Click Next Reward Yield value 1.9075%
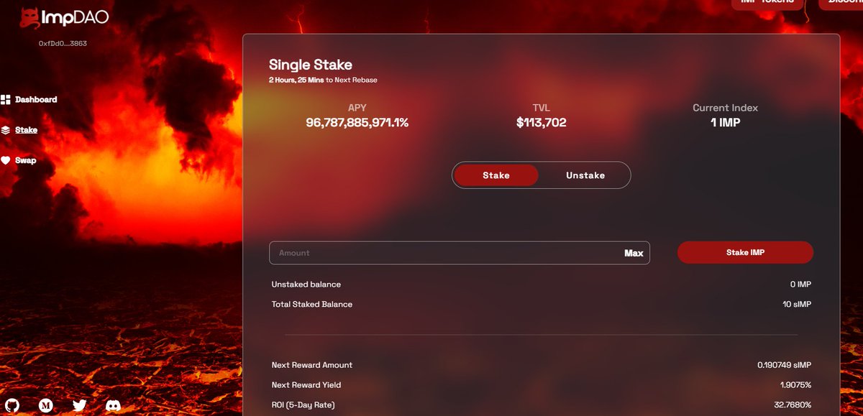This screenshot has width=863, height=416. 794,385
